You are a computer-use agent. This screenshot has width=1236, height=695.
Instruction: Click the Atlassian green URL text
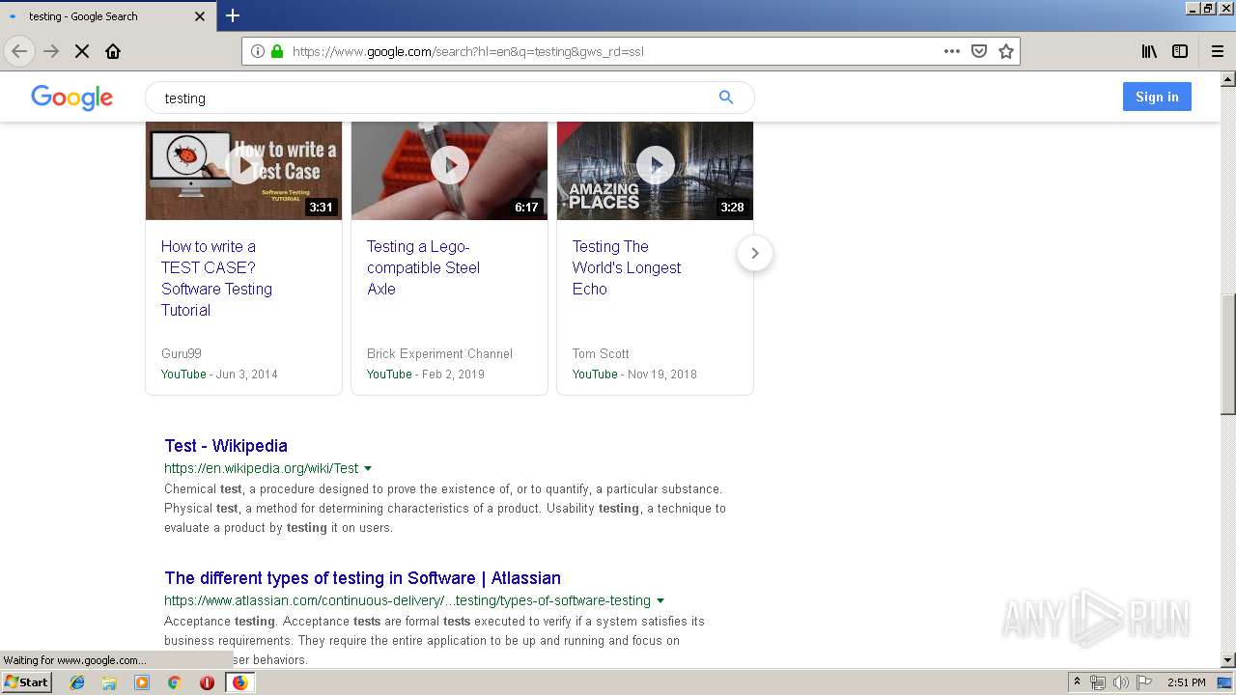coord(407,600)
